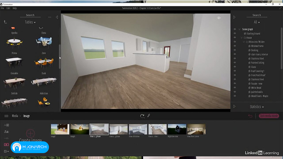Collapse the House folder chevron

point(242,38)
